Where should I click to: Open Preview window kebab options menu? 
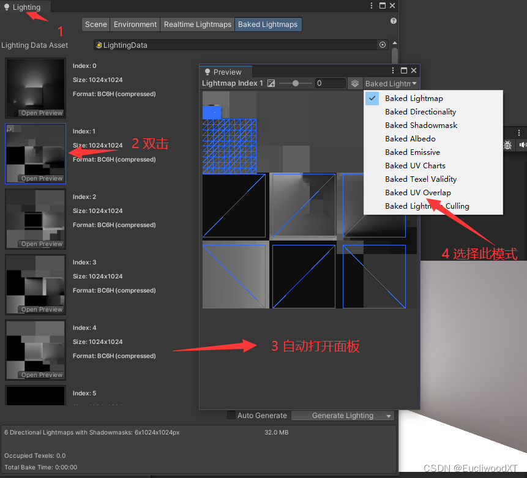click(x=393, y=70)
